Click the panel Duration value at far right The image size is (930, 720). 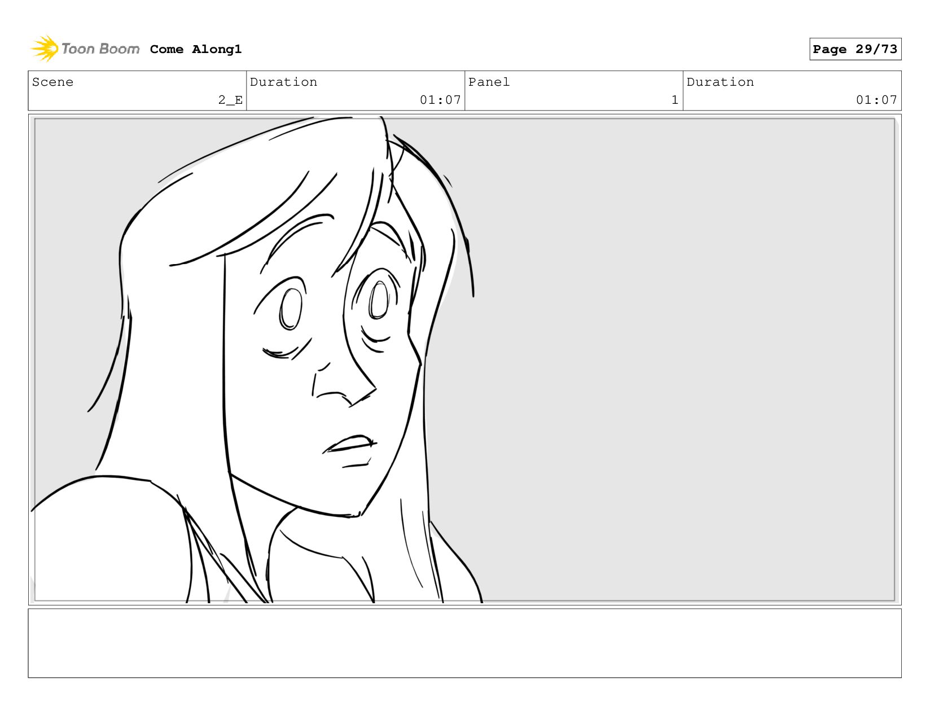[x=876, y=100]
